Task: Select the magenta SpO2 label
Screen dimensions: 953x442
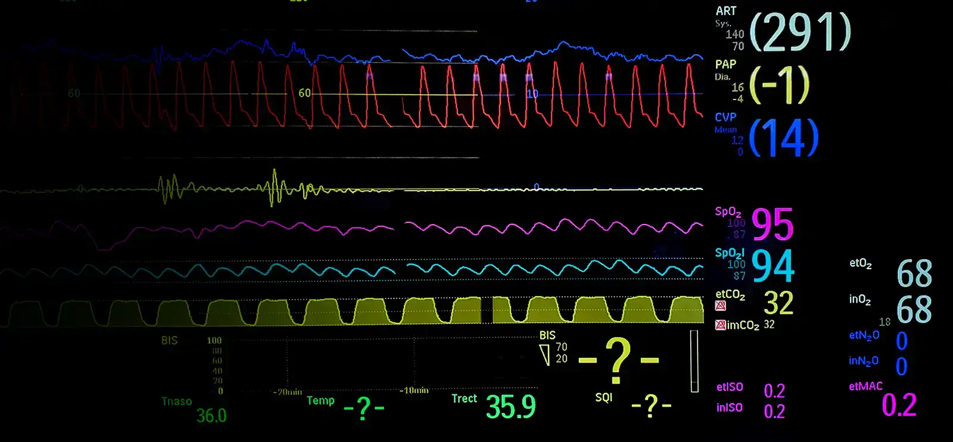Action: click(x=728, y=212)
